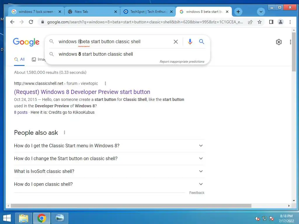Close the windows 8 beta start tab
Screen dimensions: 299x224
[227, 12]
